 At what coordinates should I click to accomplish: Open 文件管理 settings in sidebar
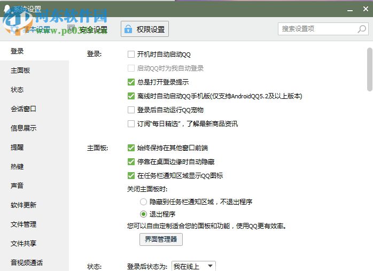tap(34, 224)
